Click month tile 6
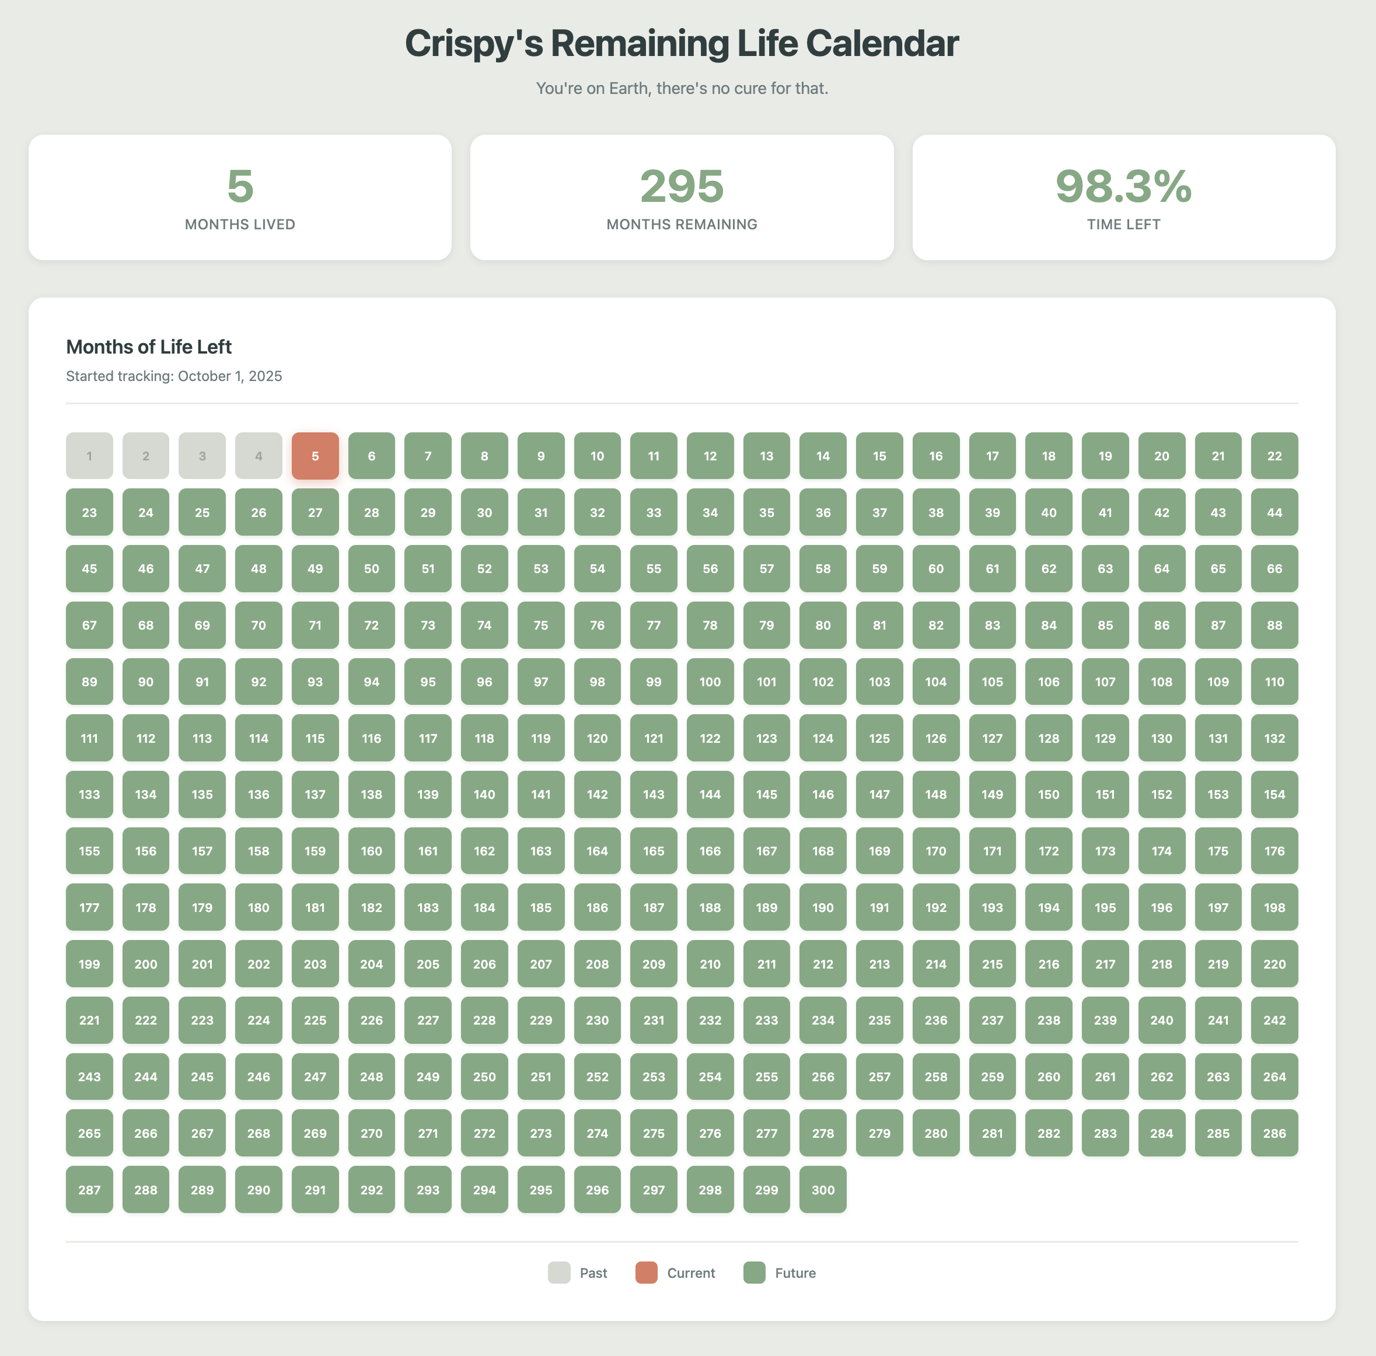The width and height of the screenshot is (1376, 1356). coord(371,456)
